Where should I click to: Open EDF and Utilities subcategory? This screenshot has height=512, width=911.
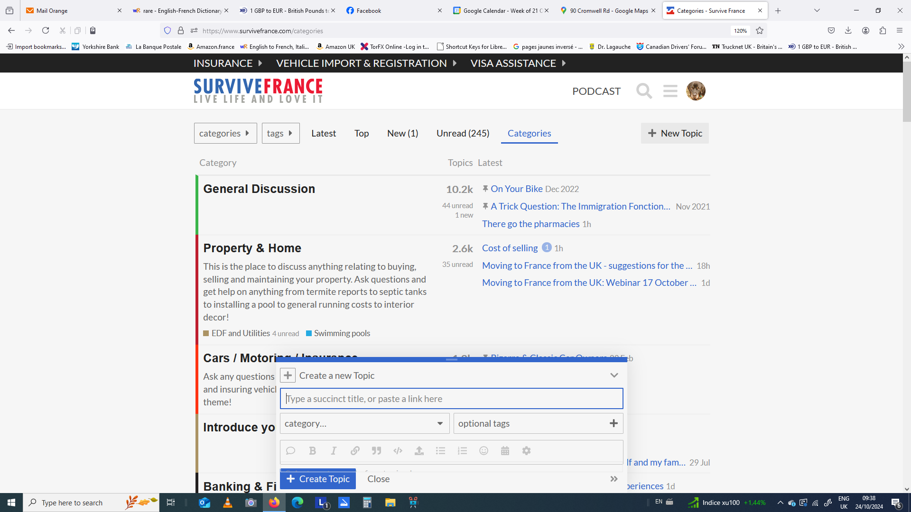click(241, 333)
